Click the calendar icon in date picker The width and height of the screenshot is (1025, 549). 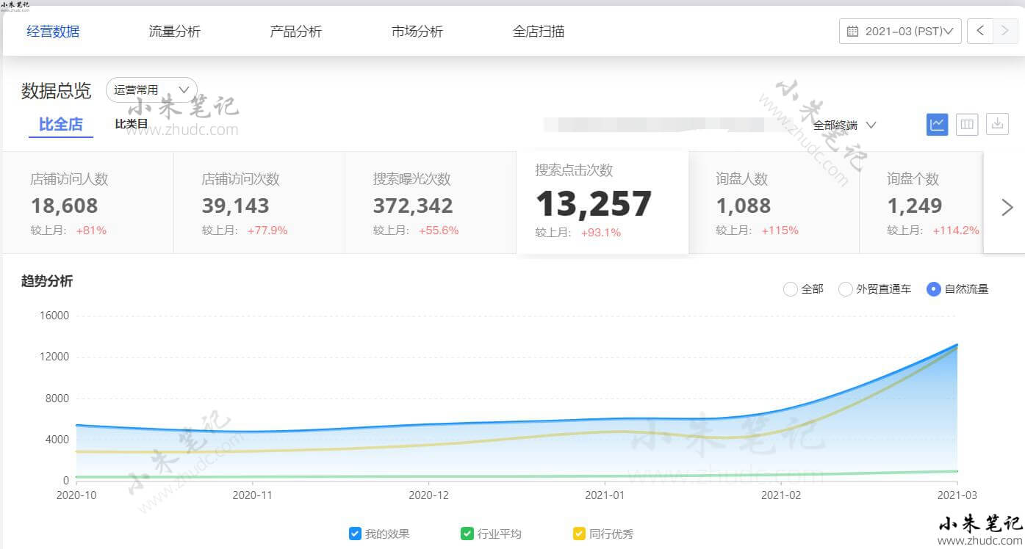click(852, 32)
